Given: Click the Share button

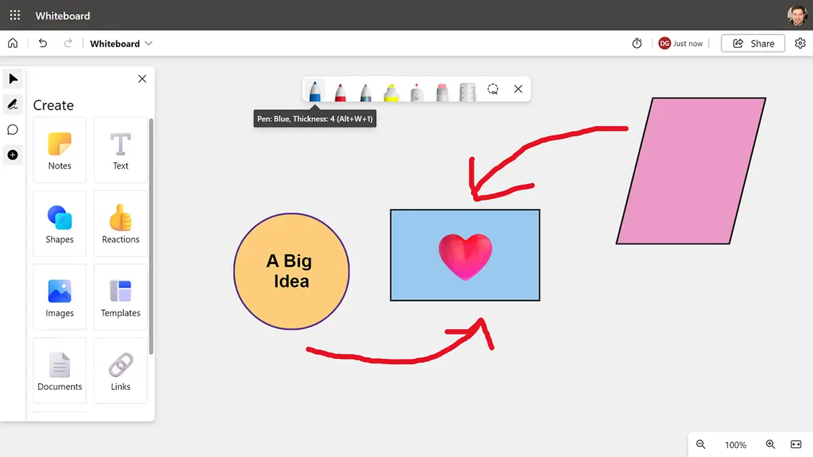Looking at the screenshot, I should coord(753,43).
